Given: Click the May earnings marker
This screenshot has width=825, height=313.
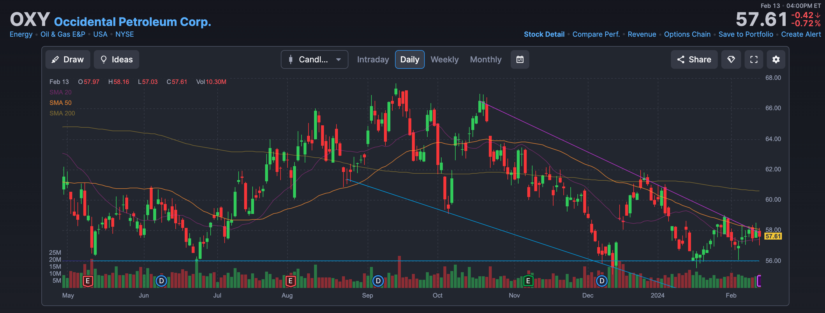Looking at the screenshot, I should tap(87, 281).
